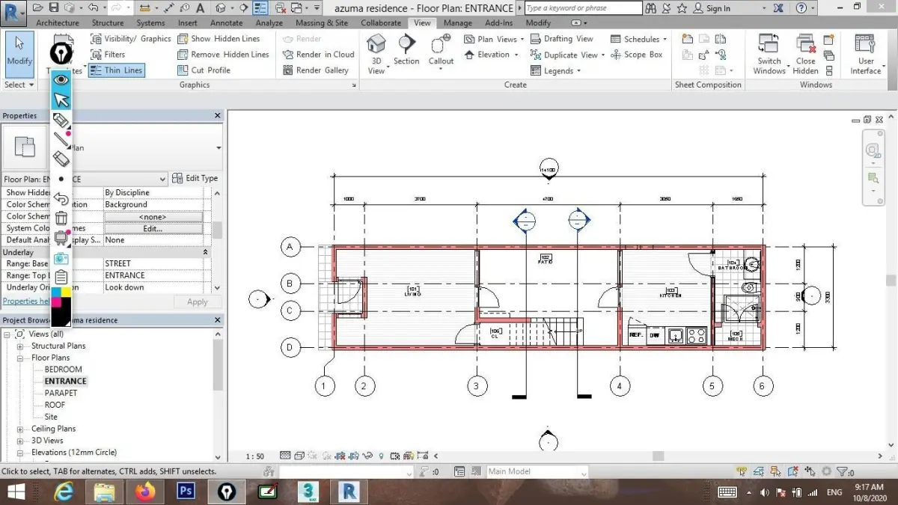Expand the Structural Plans tree node
Image resolution: width=898 pixels, height=505 pixels.
pos(20,346)
